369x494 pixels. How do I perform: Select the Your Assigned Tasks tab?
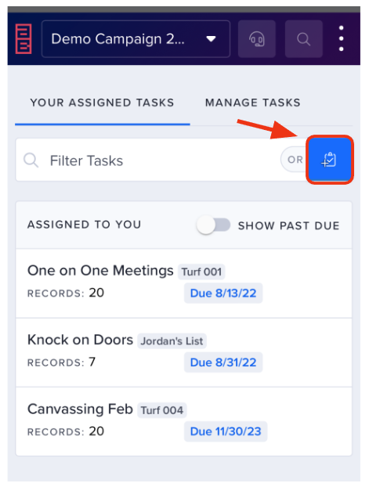(x=102, y=103)
